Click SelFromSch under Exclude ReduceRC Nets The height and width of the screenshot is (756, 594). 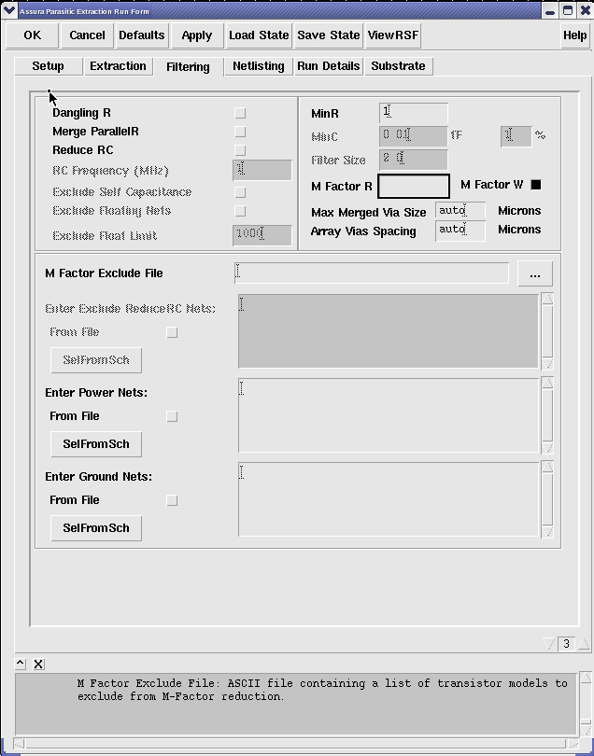tap(96, 360)
